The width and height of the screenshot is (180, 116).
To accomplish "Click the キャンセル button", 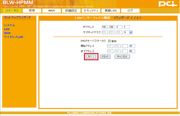I will click(122, 57).
